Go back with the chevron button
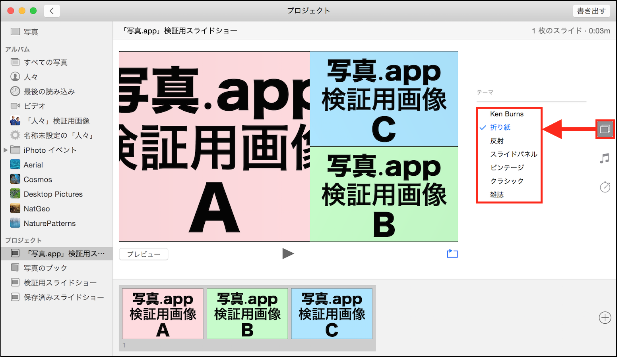The height and width of the screenshot is (357, 636). tap(52, 11)
